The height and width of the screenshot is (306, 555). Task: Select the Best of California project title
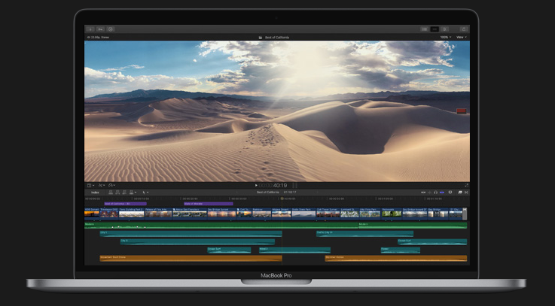[x=276, y=37]
